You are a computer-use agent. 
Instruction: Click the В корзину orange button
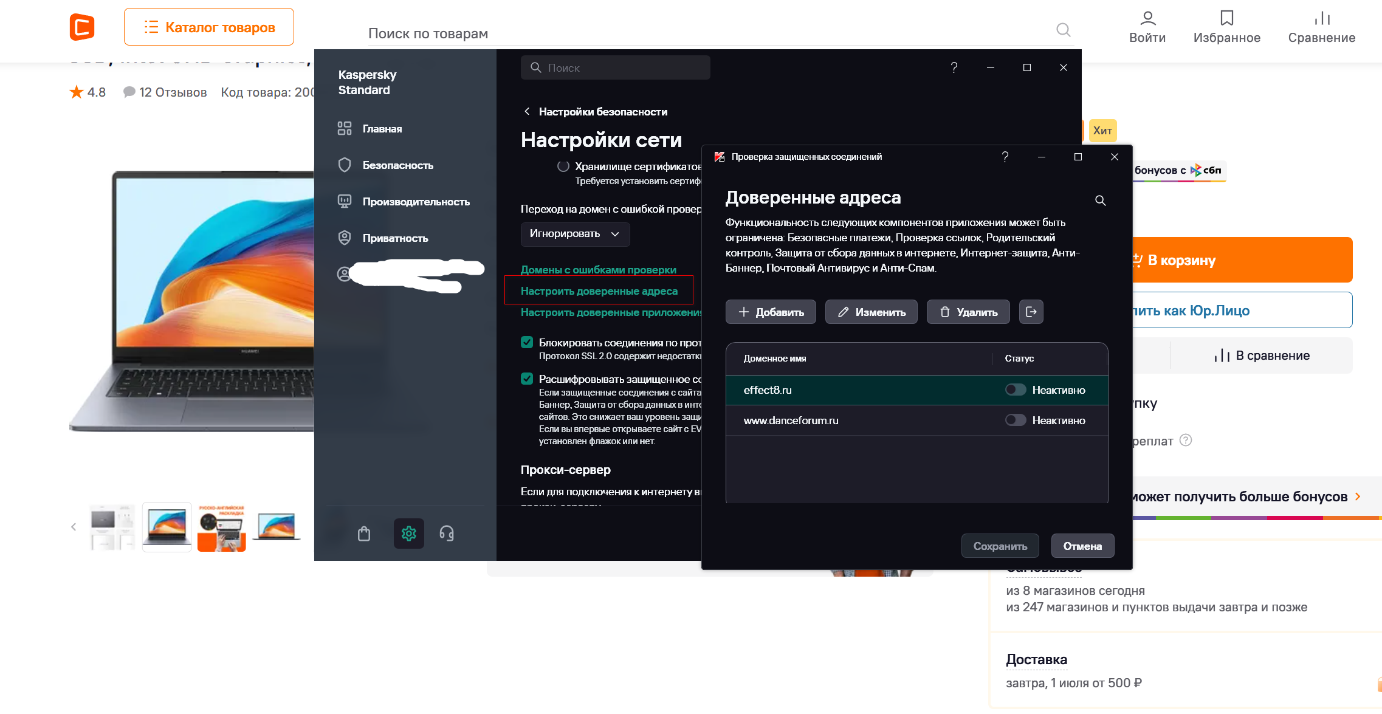click(x=1242, y=260)
